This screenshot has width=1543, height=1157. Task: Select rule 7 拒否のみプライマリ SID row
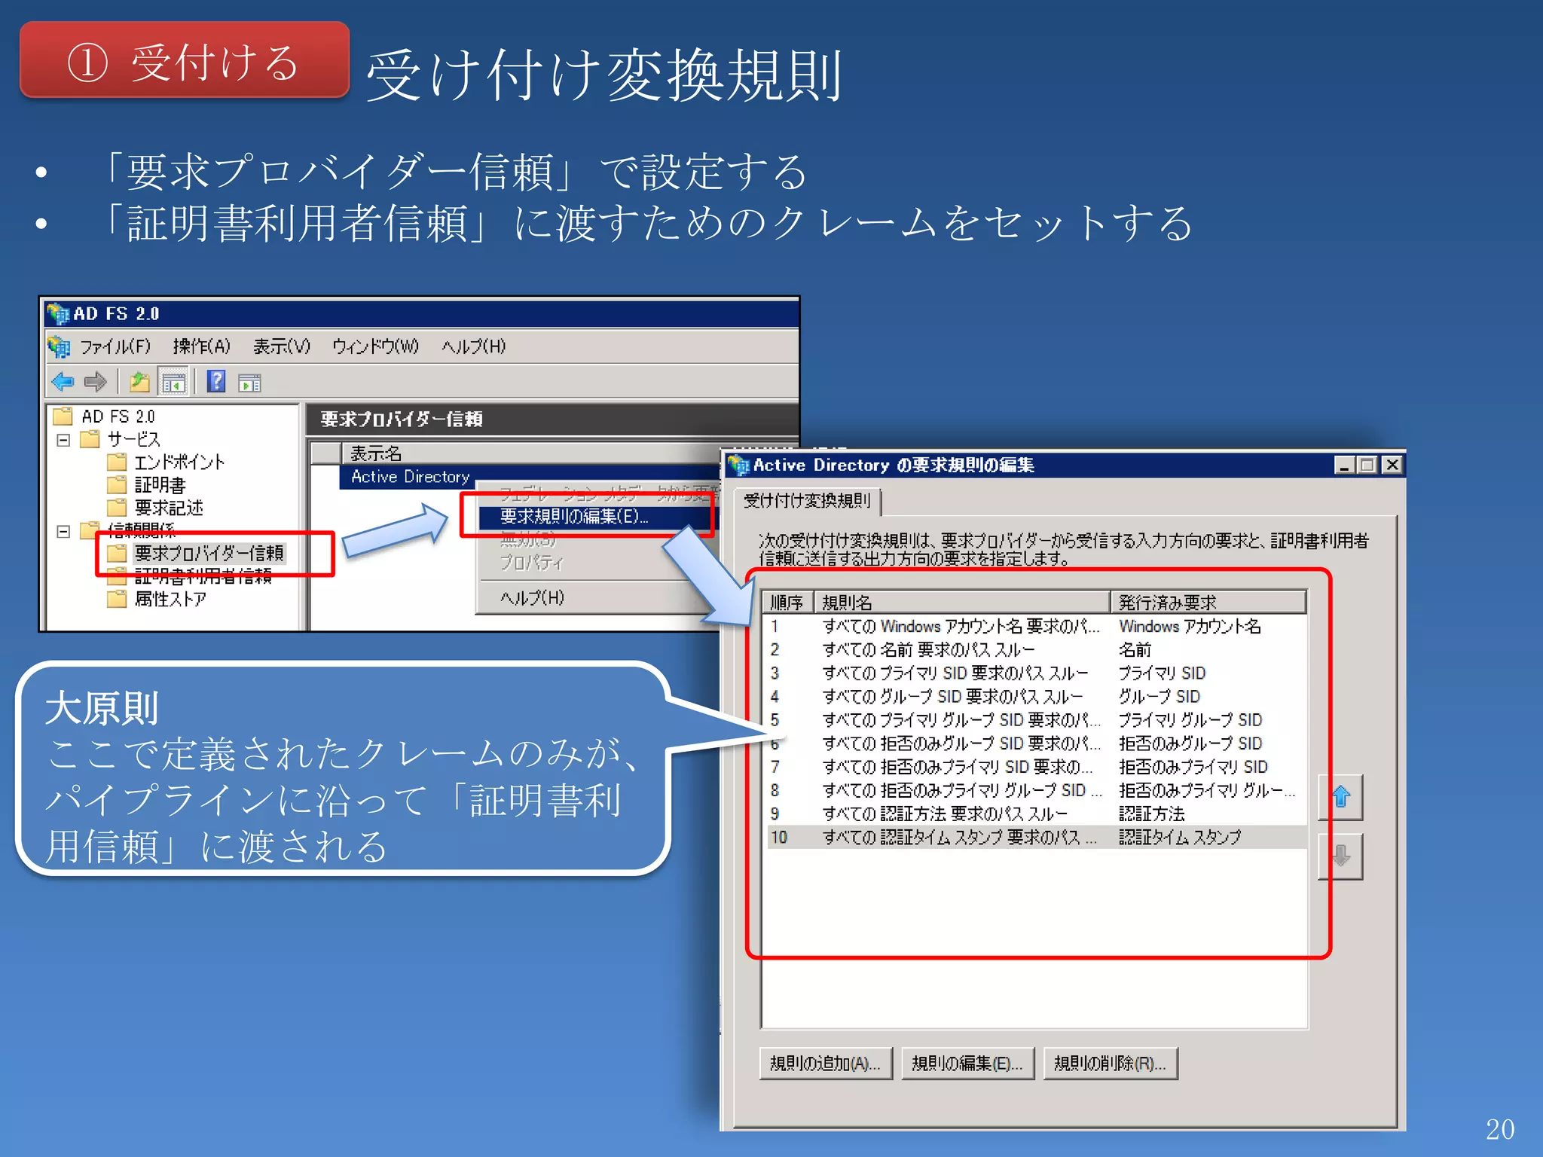pos(1036,767)
